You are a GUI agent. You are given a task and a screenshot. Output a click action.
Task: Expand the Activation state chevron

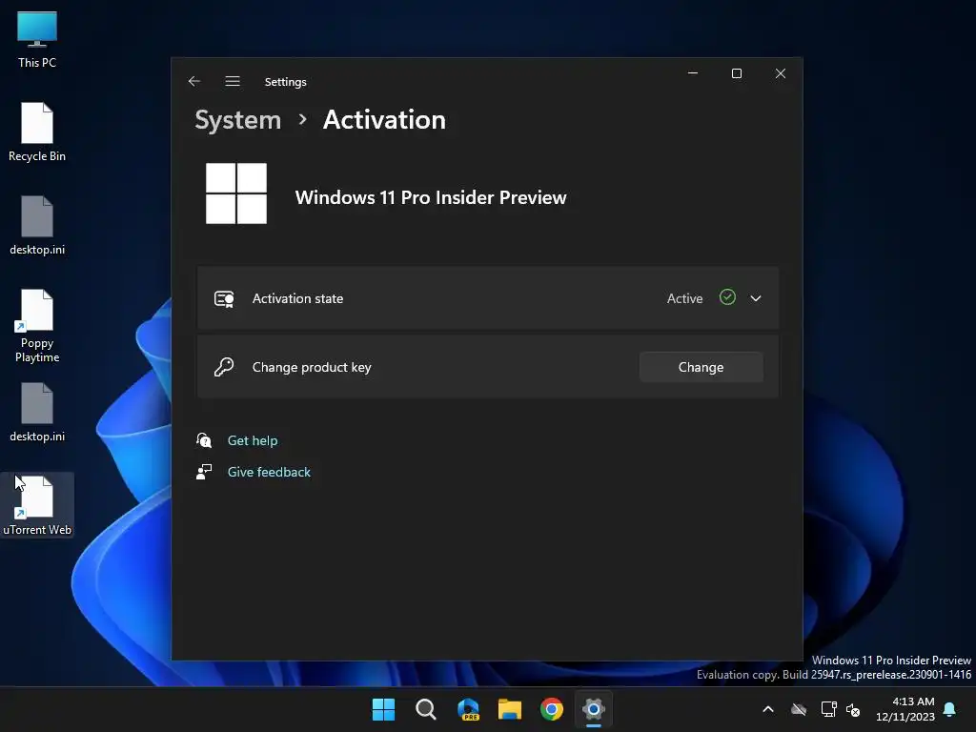[x=756, y=298]
